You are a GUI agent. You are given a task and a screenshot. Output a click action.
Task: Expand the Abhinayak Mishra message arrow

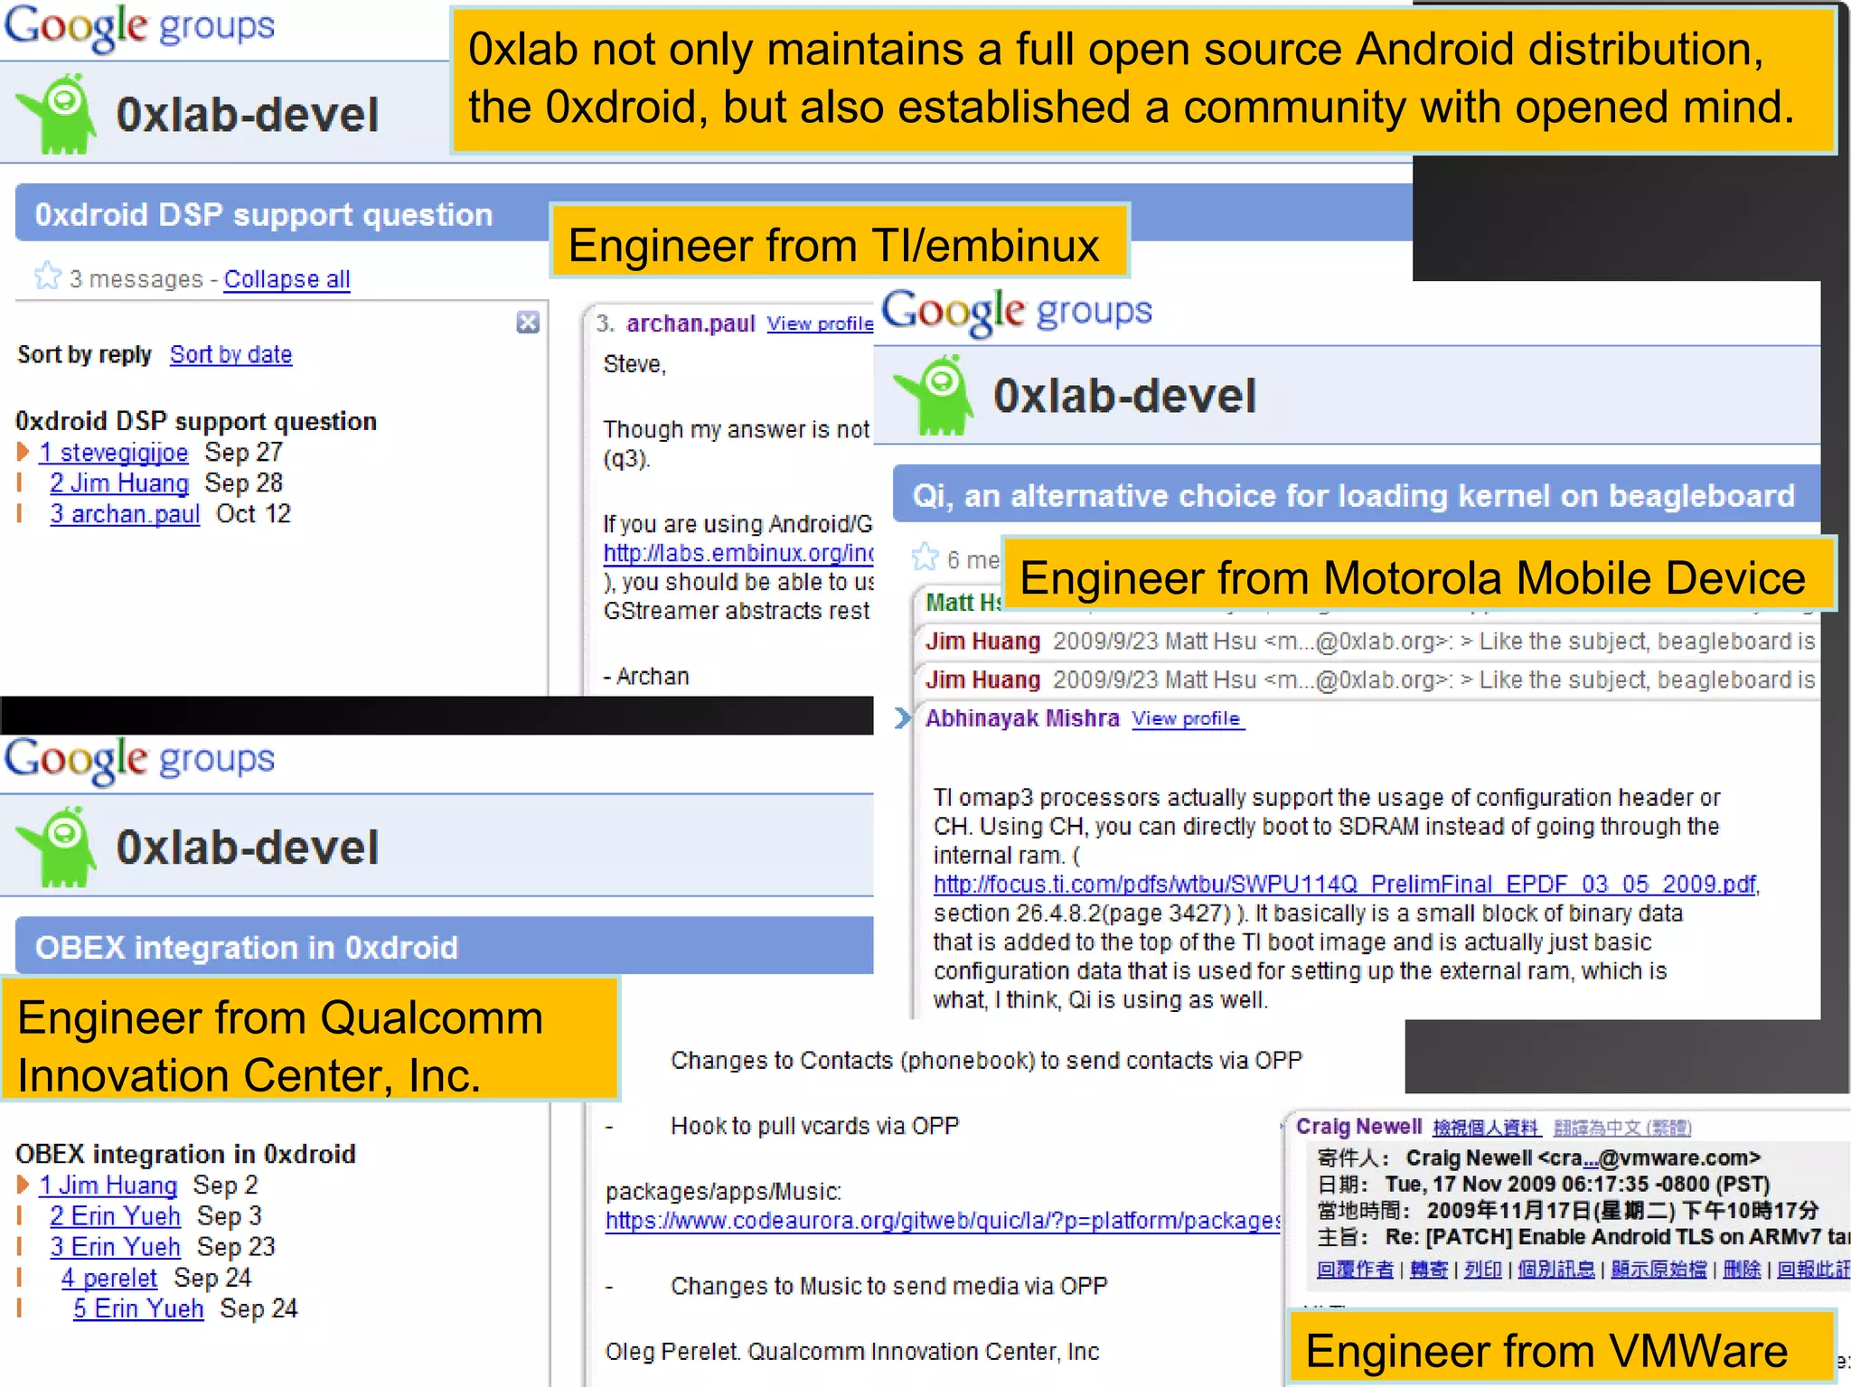point(902,718)
